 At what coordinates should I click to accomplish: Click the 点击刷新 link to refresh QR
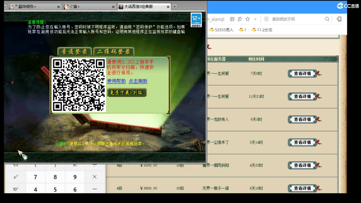(x=138, y=81)
